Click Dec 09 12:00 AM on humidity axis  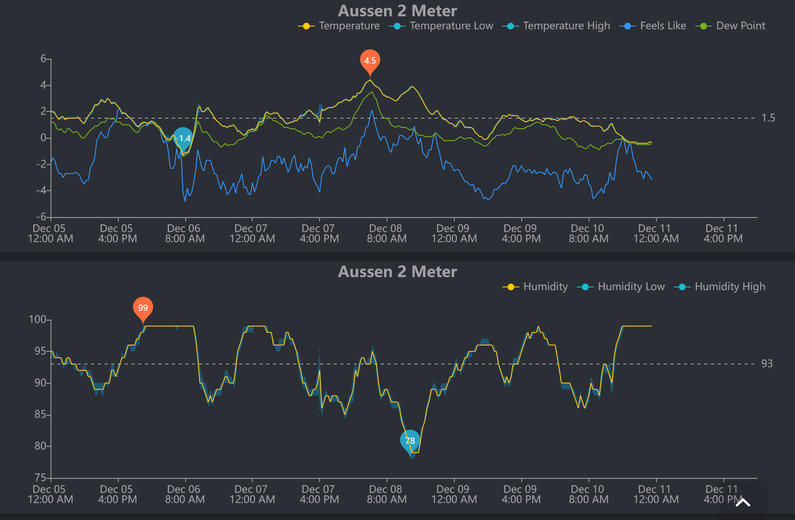click(x=454, y=494)
